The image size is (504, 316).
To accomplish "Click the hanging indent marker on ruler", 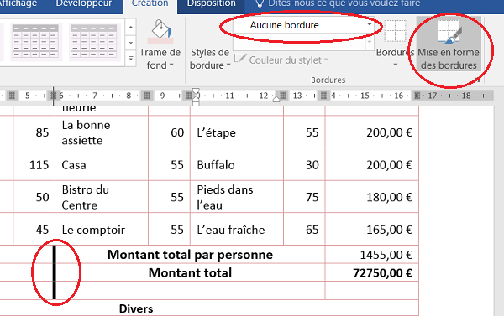I will click(196, 99).
